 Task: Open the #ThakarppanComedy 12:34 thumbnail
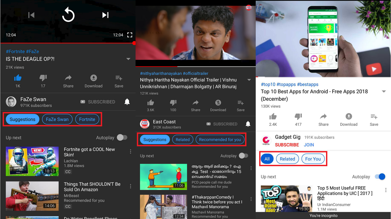coord(163,207)
